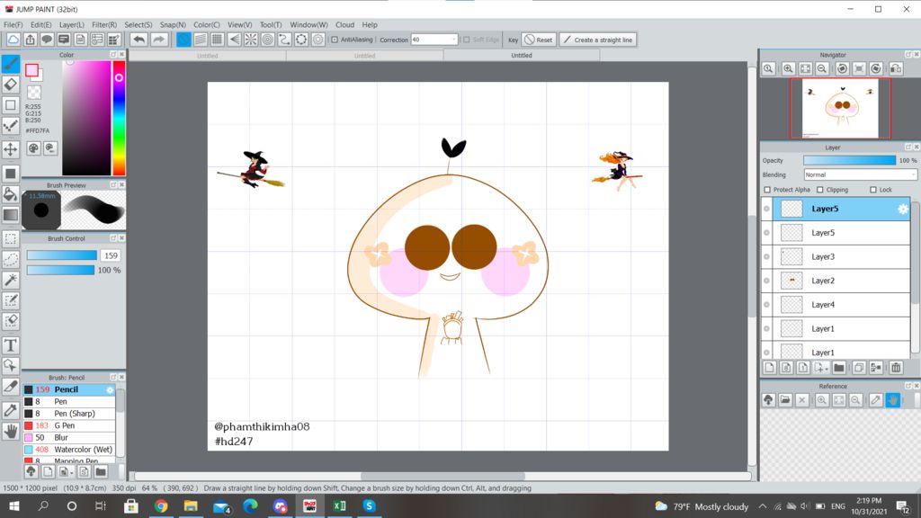Open the Correction value dropdown
The width and height of the screenshot is (921, 518).
pos(453,40)
